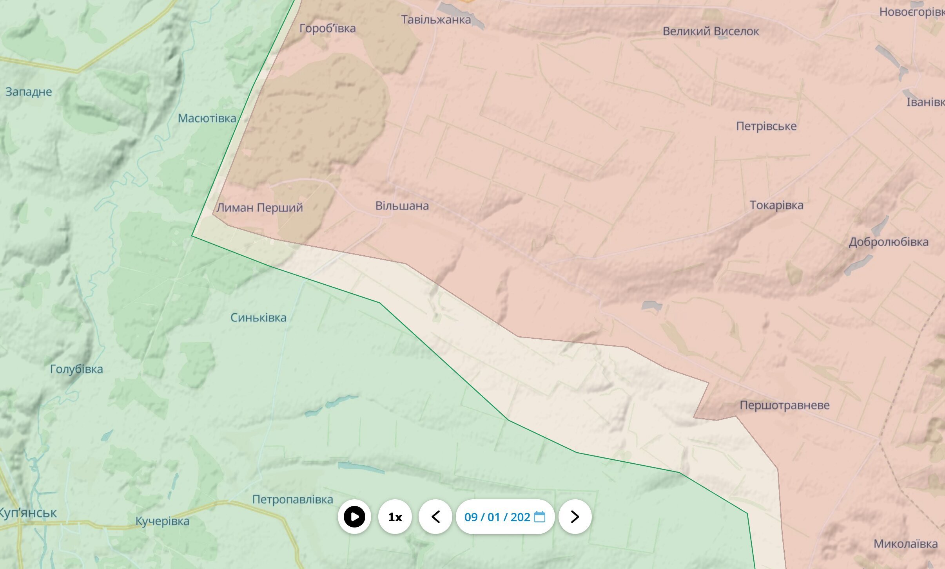945x569 pixels.
Task: Go to previous date with left arrow
Action: coord(435,517)
